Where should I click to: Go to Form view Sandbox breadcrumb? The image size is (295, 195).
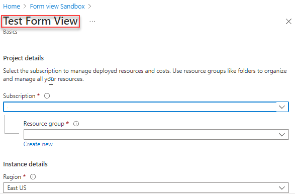(57, 7)
